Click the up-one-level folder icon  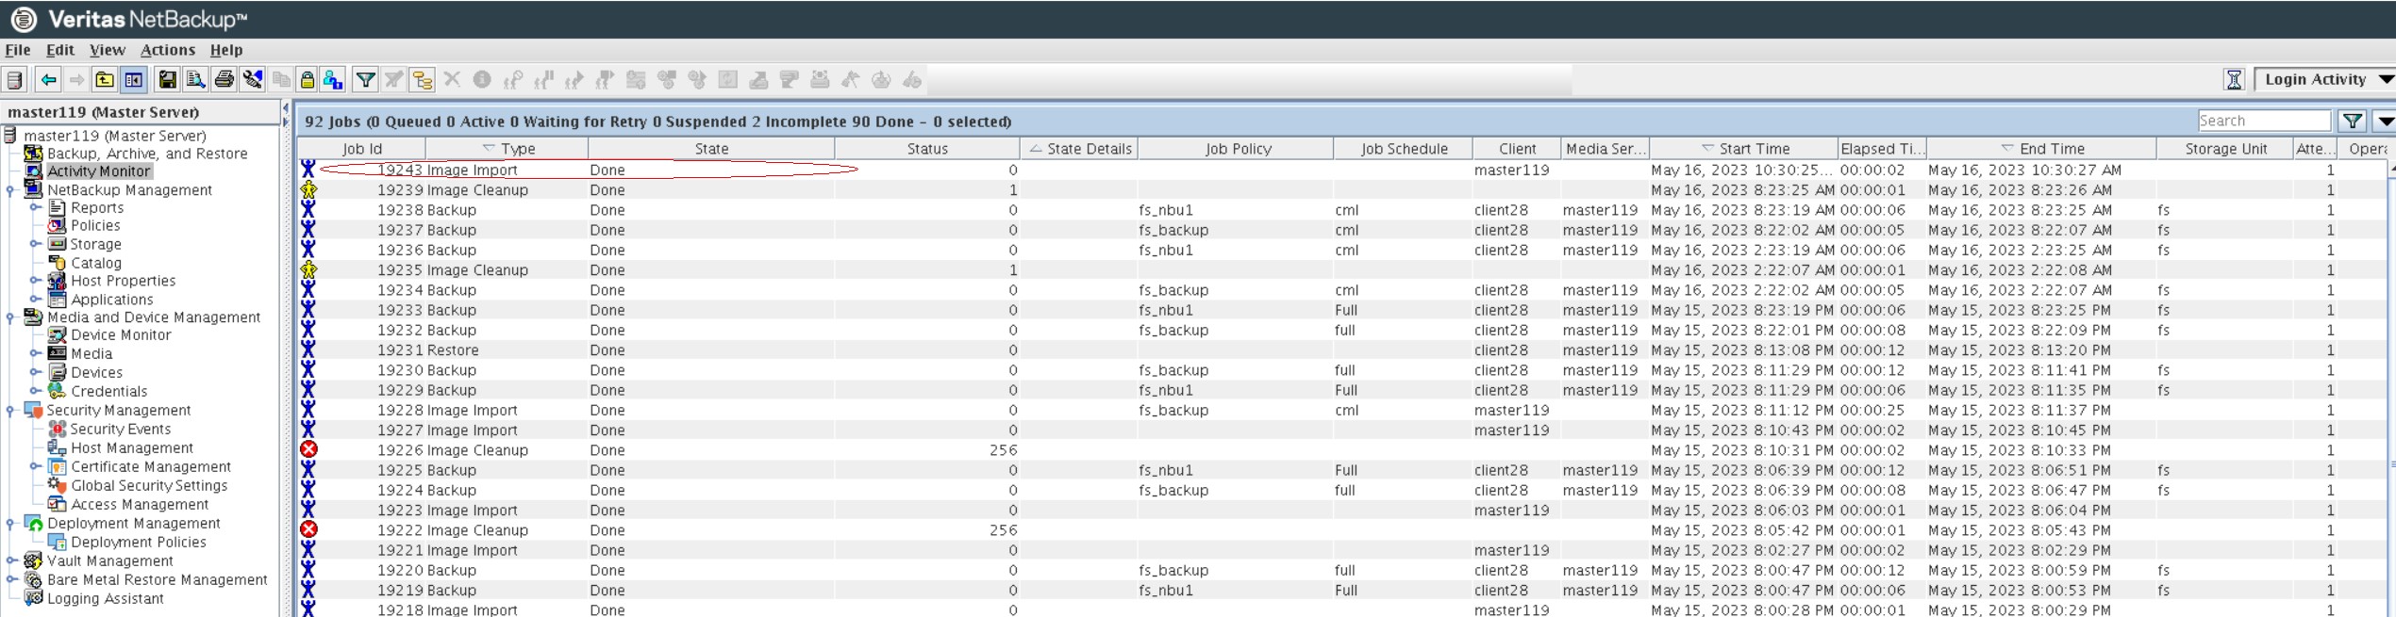[x=105, y=80]
